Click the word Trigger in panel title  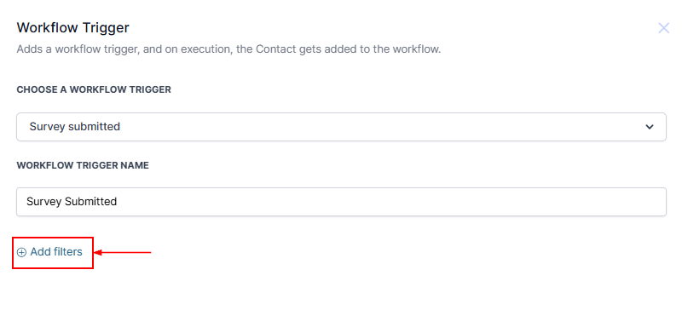(107, 28)
